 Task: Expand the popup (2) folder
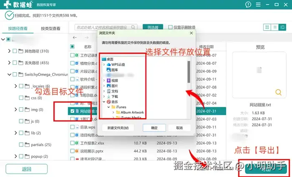pyautogui.click(x=16, y=156)
